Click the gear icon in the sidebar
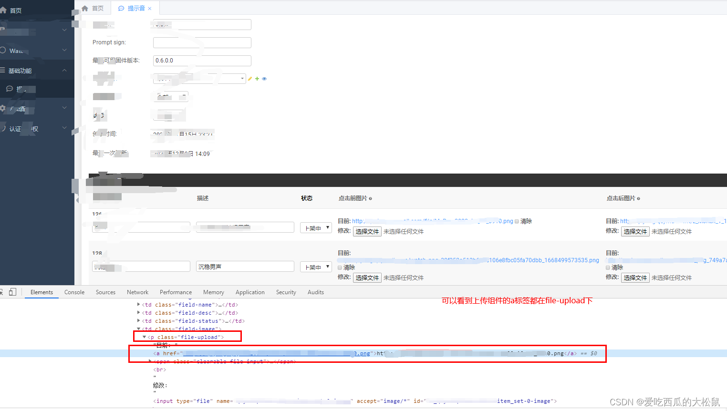This screenshot has height=411, width=727. 2,108
